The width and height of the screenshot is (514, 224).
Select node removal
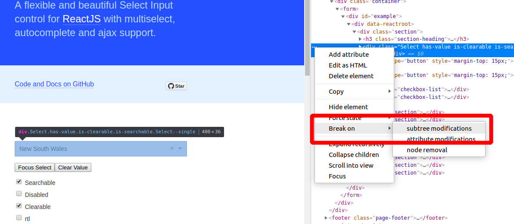439,150
